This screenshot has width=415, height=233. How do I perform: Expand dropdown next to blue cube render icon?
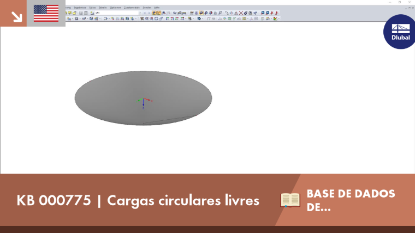203,19
